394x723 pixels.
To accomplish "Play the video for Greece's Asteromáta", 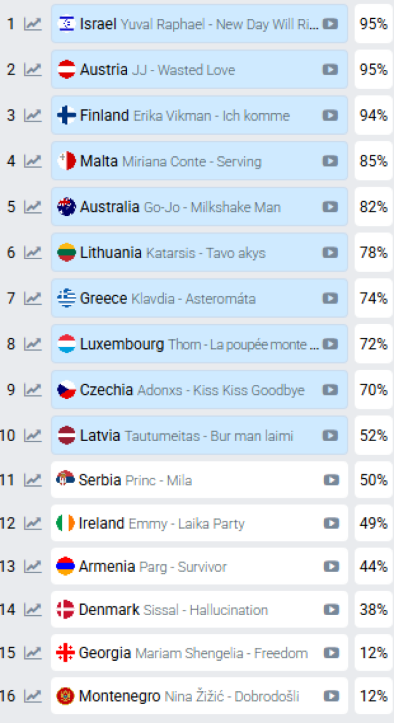I will pyautogui.click(x=330, y=298).
